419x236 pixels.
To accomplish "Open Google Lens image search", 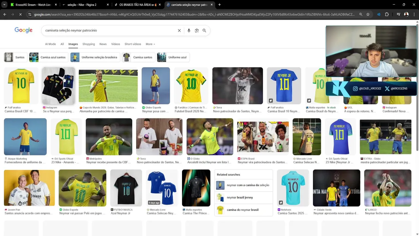I will click(x=197, y=30).
